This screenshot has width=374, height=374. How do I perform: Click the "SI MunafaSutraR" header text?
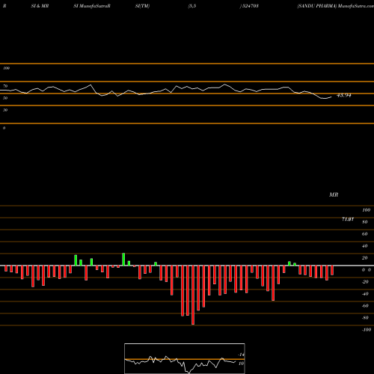92,6
